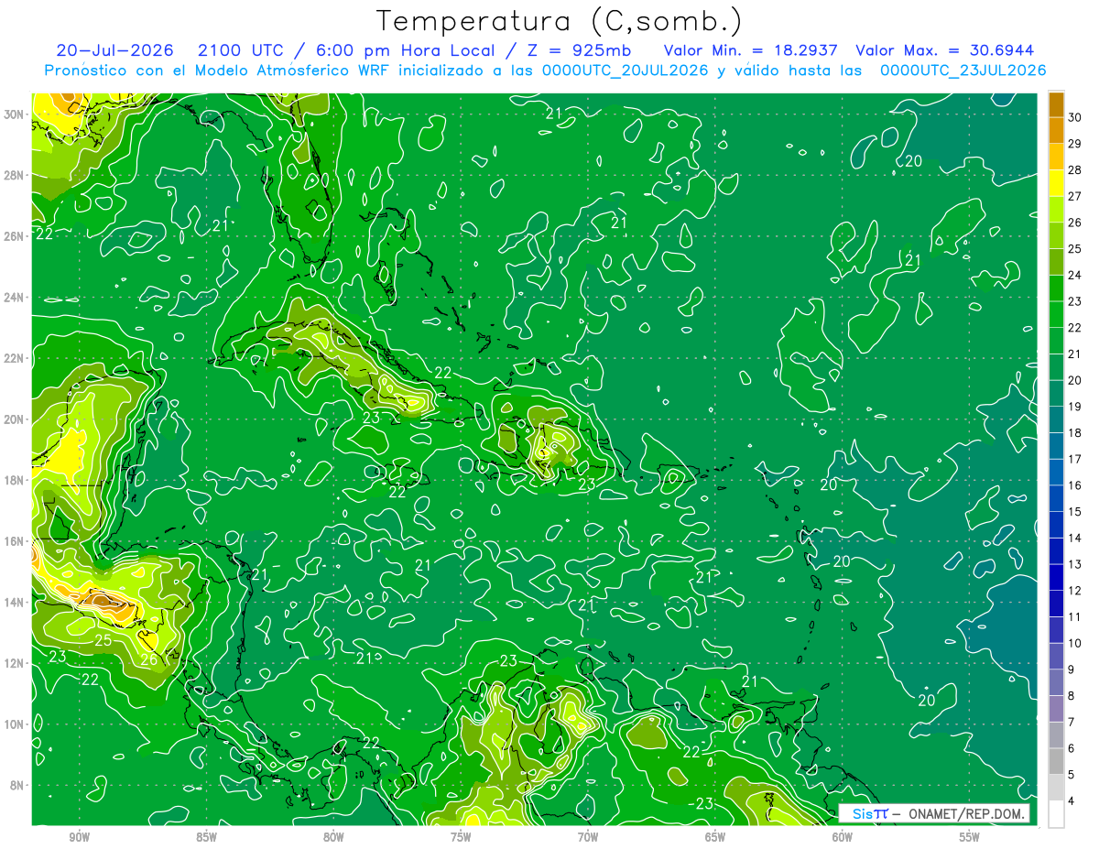This screenshot has width=1099, height=849.
Task: Select the brown colorbar swatch above 30
Action: click(x=1056, y=104)
